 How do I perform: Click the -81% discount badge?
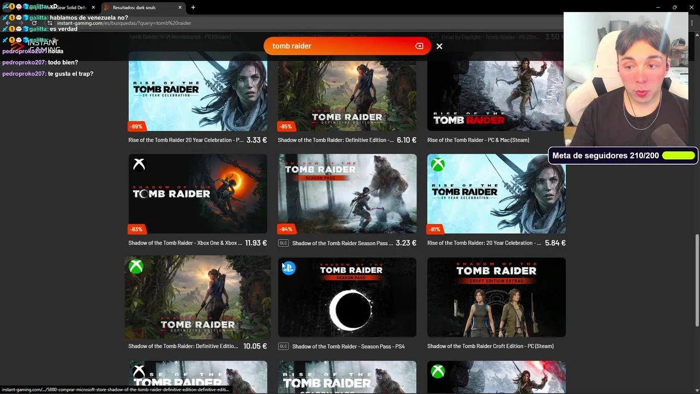435,229
